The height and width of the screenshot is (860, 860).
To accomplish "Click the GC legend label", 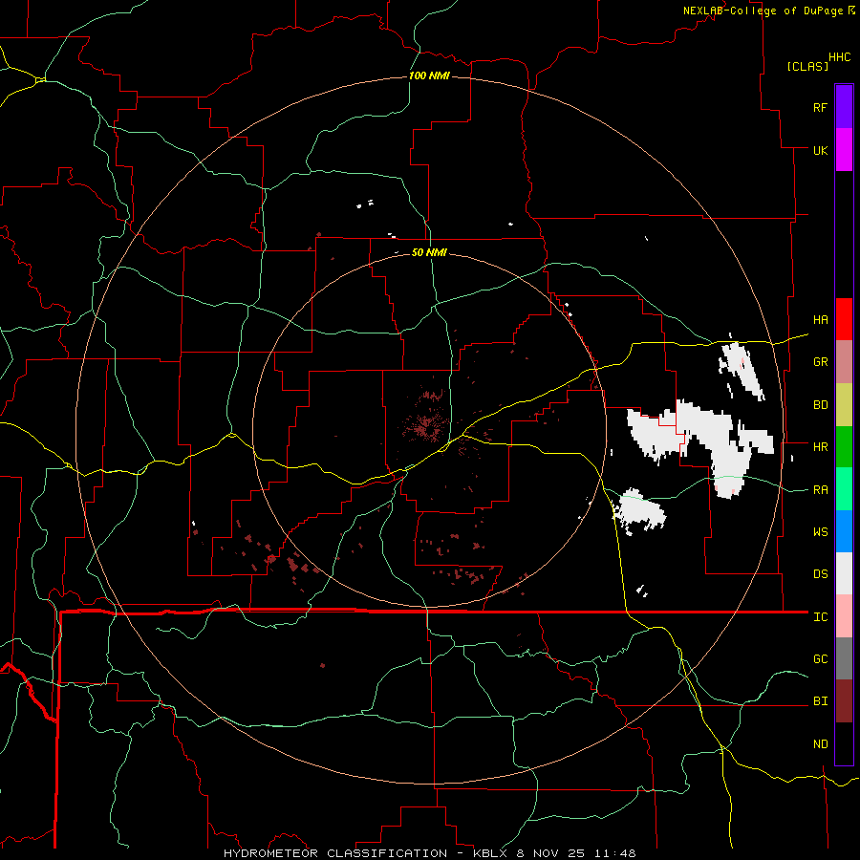I will coord(821,659).
